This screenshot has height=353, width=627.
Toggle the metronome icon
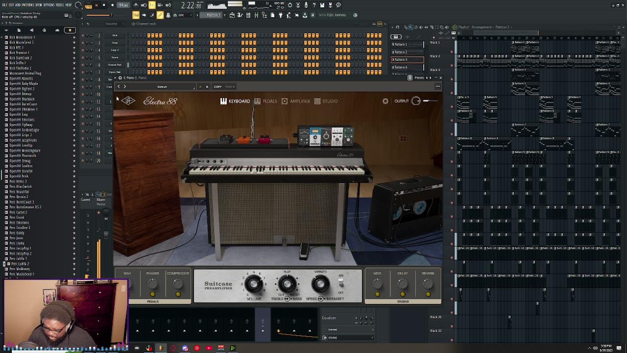(x=136, y=5)
